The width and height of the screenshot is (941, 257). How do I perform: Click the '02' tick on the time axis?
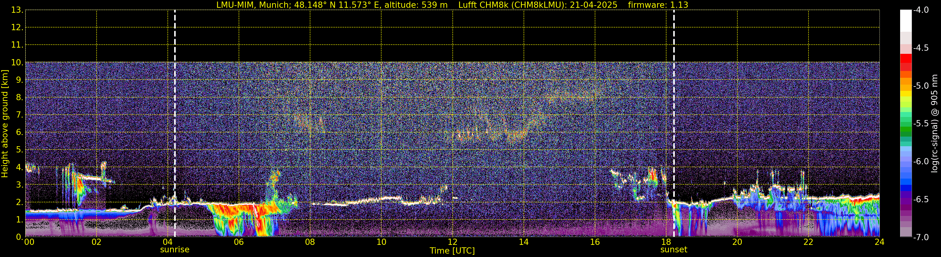click(x=96, y=242)
